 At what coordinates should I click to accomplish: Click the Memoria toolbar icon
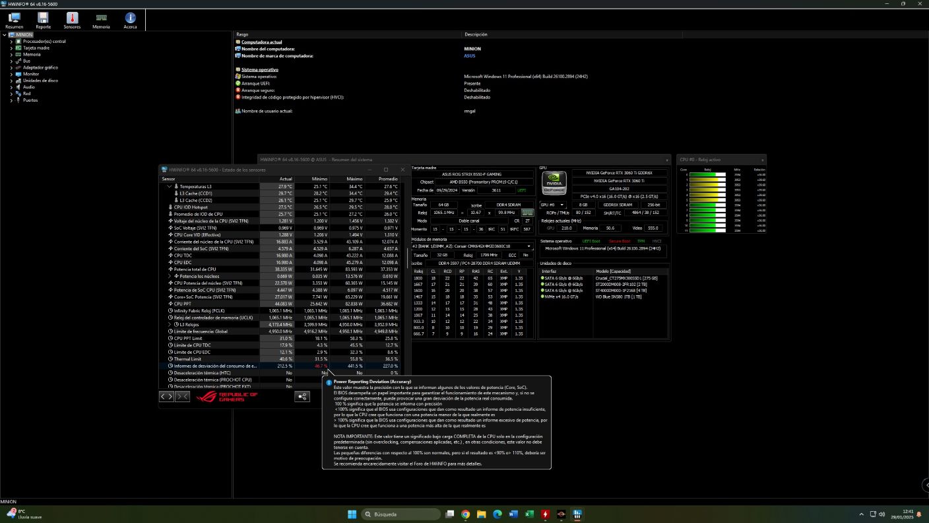[x=101, y=20]
